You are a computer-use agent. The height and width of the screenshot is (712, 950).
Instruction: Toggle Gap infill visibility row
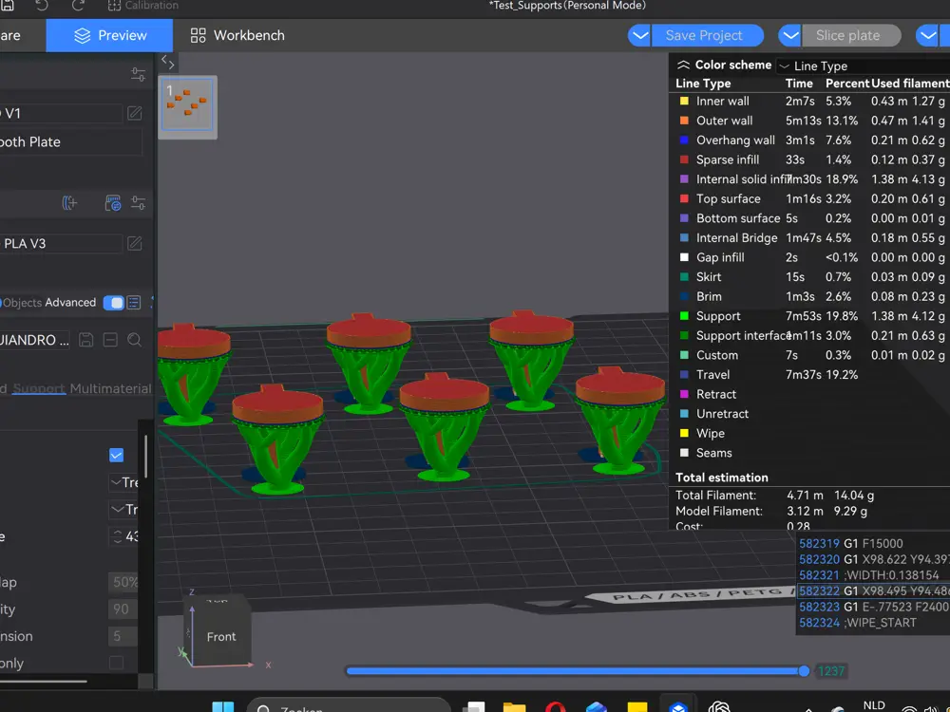[809, 257]
